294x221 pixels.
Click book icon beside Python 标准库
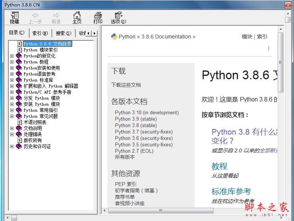[19, 80]
